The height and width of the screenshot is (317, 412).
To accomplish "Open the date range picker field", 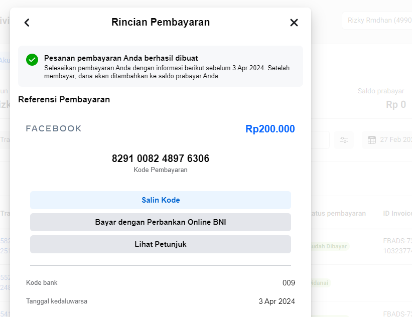I will (x=389, y=140).
